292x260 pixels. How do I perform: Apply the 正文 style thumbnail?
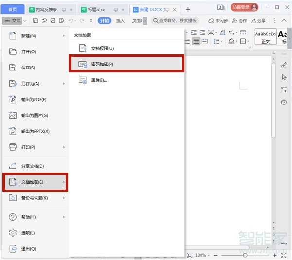pyautogui.click(x=266, y=36)
